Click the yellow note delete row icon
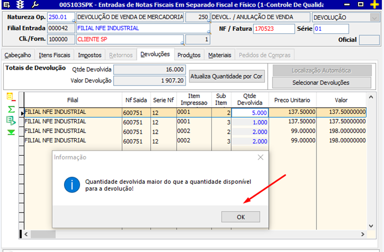 tap(11, 97)
